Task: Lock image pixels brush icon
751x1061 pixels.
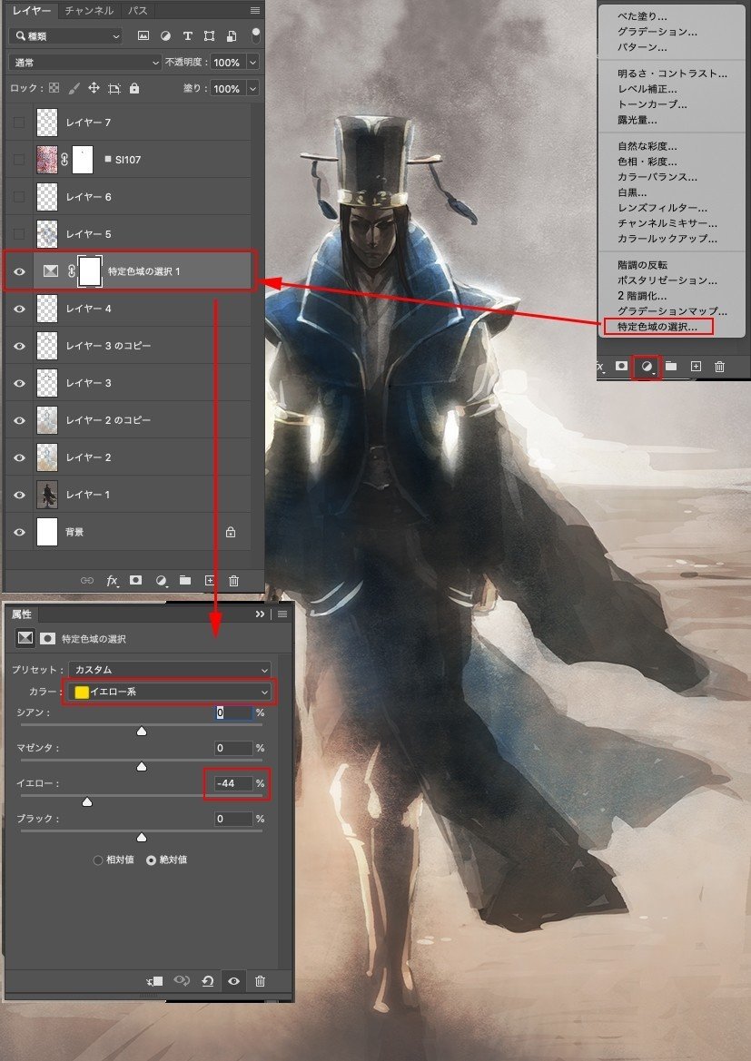Action: click(x=74, y=88)
